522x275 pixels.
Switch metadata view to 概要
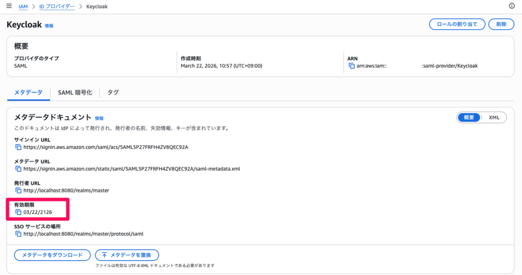pos(468,117)
